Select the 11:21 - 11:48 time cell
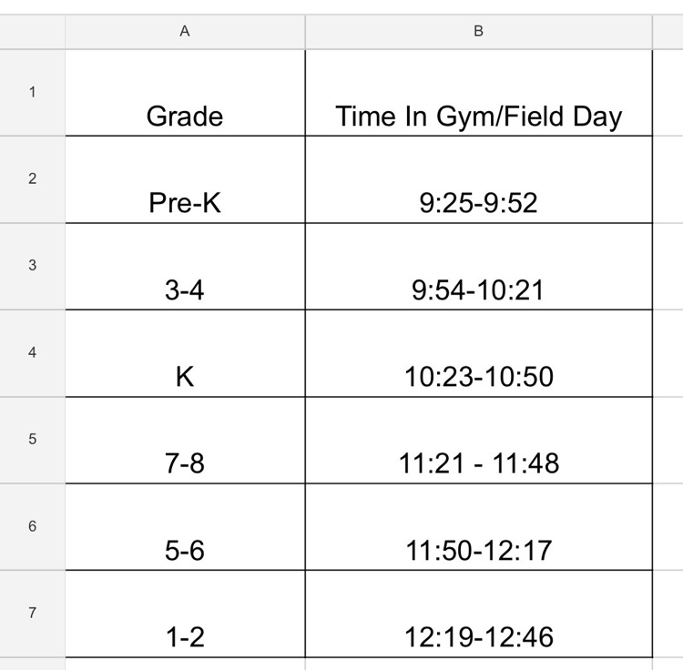Screen dimensions: 683x670 [479, 440]
